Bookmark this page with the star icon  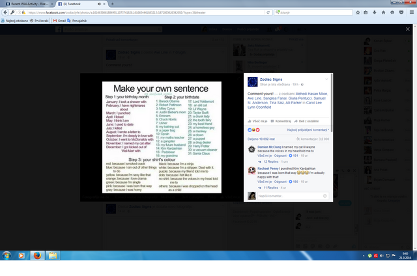tap(358, 12)
